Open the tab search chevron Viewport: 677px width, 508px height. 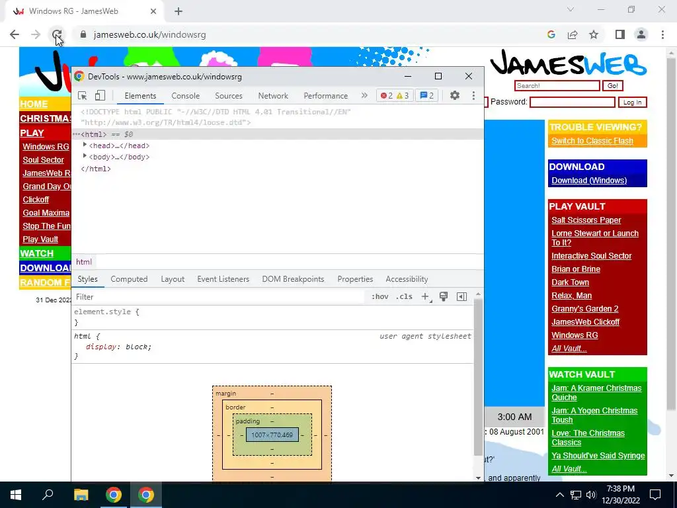point(571,9)
